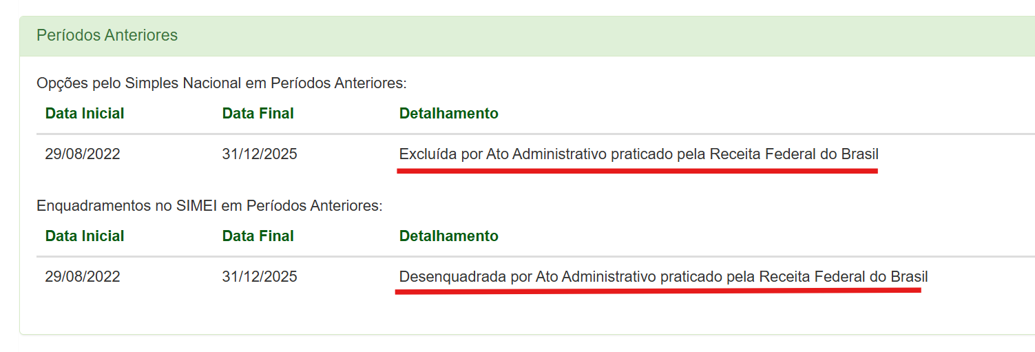Select 31/12/2025 in the Simples Nacional row
This screenshot has height=352, width=1035.
point(260,154)
